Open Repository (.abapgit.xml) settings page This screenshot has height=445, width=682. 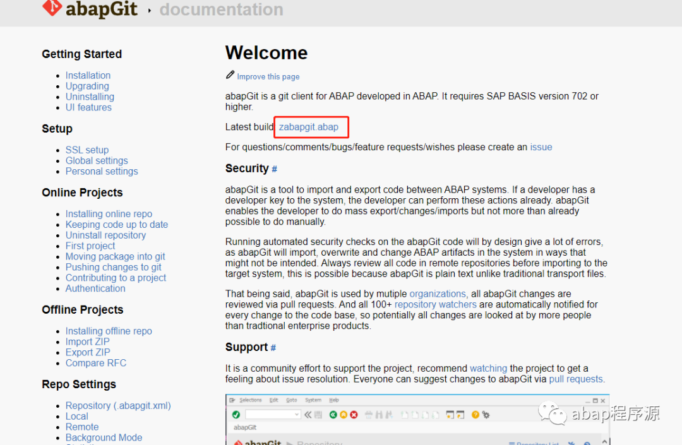(x=118, y=405)
